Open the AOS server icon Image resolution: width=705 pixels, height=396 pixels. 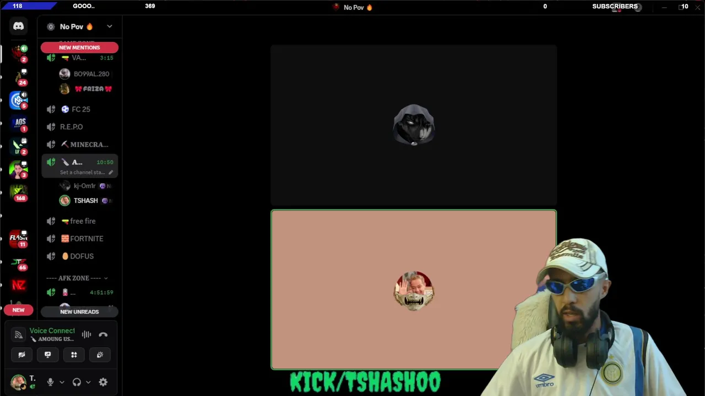click(x=19, y=123)
